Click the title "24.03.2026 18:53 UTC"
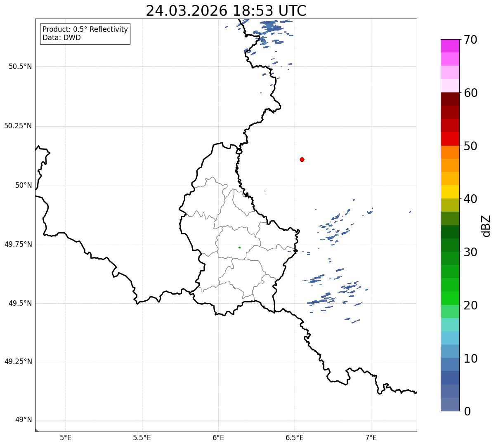This screenshot has width=496, height=446. tap(226, 11)
